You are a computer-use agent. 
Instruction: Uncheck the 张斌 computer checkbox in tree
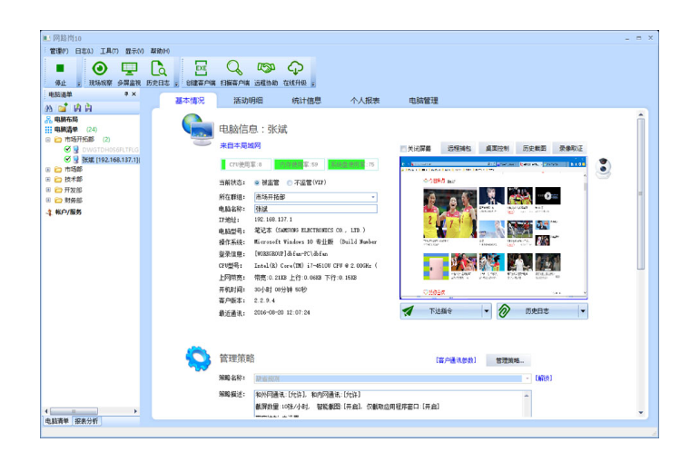67,159
